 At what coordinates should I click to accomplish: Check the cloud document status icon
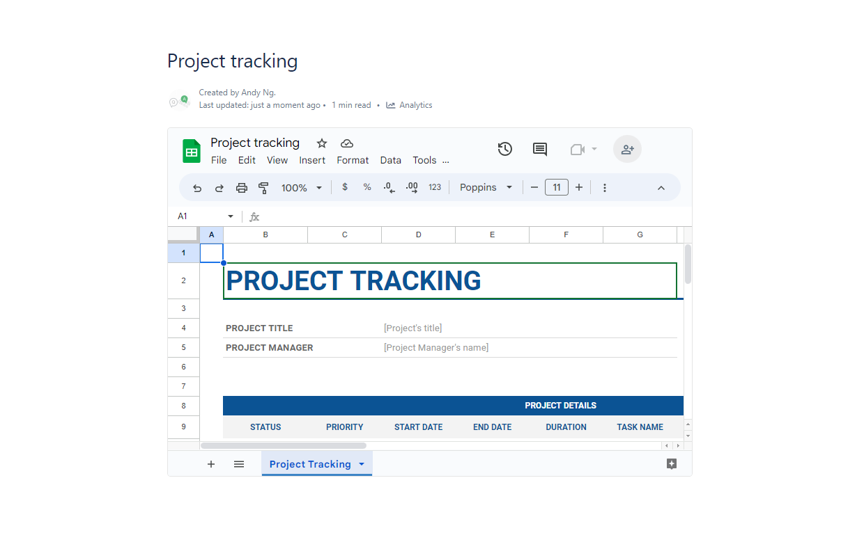347,143
